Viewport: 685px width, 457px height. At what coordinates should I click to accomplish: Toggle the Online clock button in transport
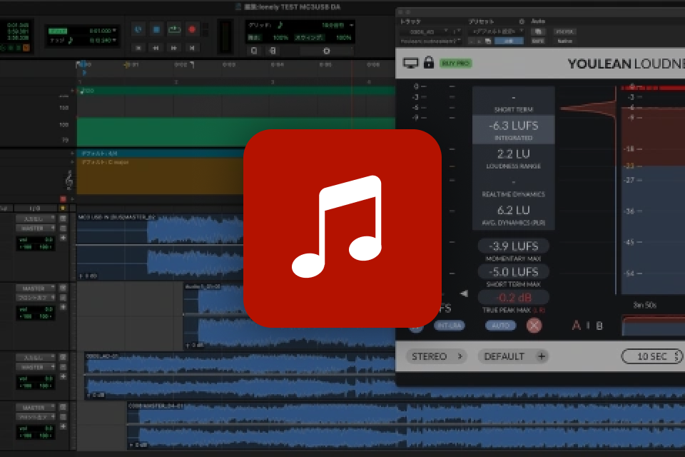[x=138, y=30]
